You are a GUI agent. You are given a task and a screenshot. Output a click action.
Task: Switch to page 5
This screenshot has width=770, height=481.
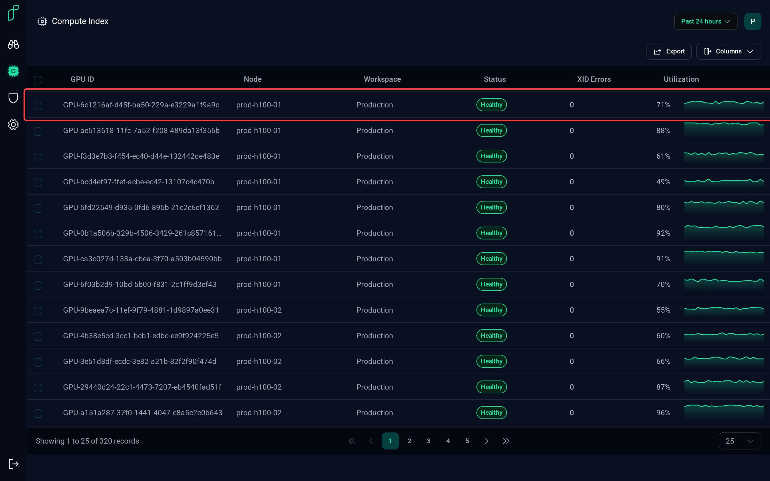(x=467, y=441)
